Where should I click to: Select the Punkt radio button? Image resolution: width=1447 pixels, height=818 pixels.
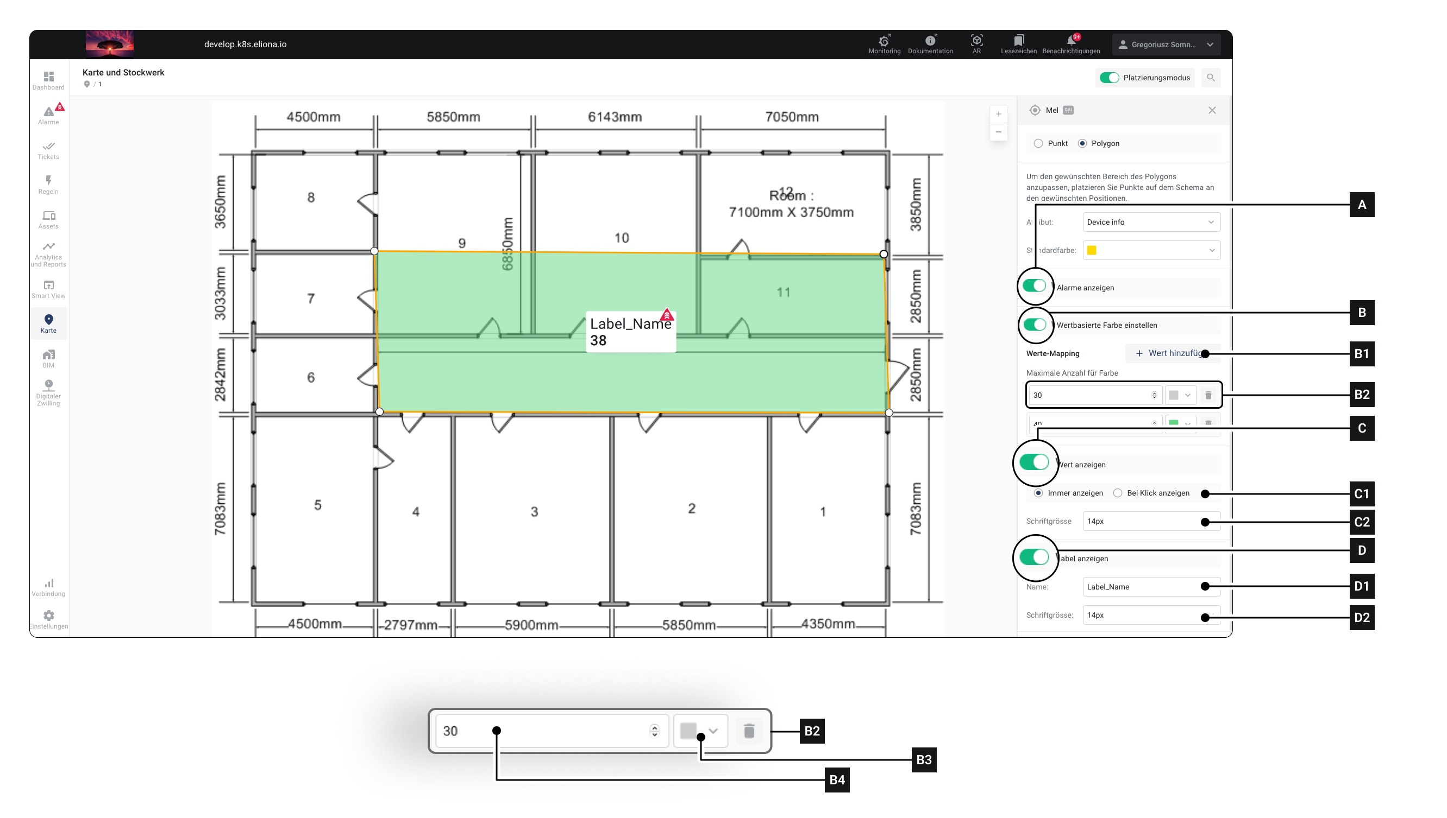click(x=1038, y=143)
